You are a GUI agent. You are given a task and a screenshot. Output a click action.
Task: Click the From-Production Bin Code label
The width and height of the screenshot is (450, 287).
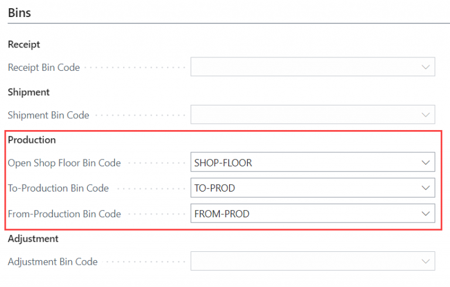64,214
